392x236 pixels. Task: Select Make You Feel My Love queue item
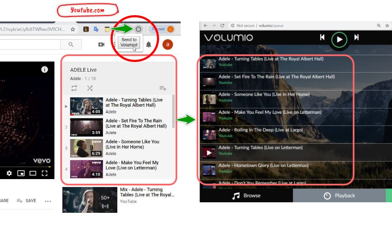(296, 117)
